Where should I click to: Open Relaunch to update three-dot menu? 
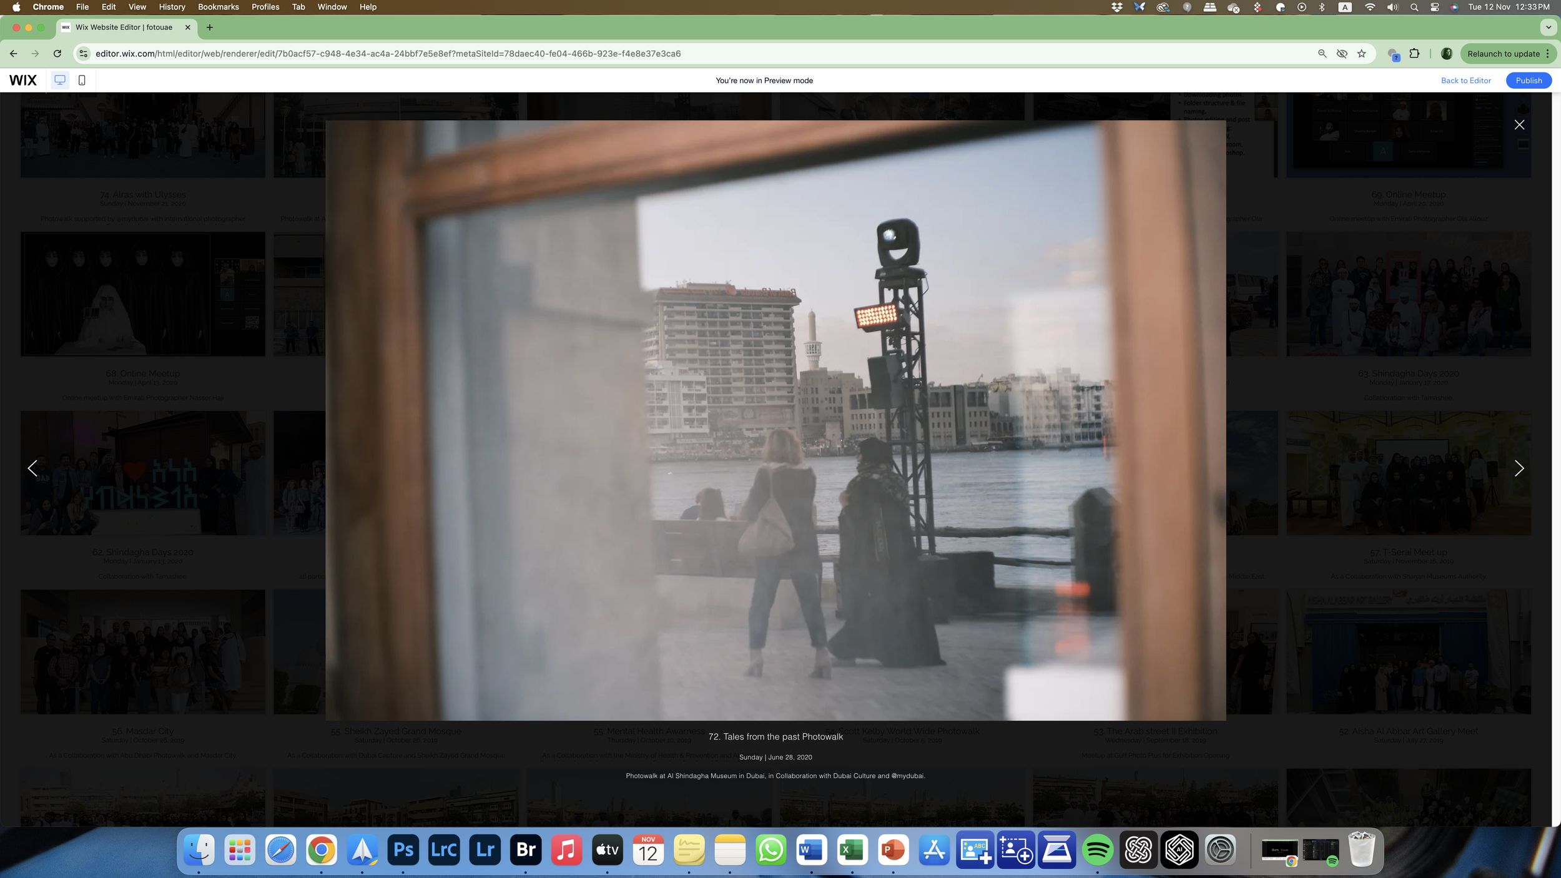pos(1548,54)
